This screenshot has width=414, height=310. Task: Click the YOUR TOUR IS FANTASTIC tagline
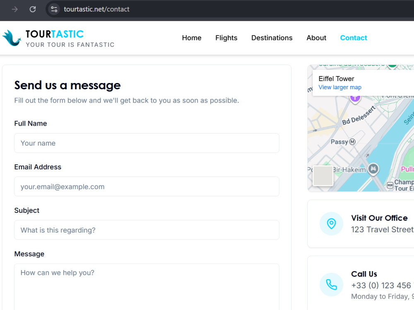[70, 45]
